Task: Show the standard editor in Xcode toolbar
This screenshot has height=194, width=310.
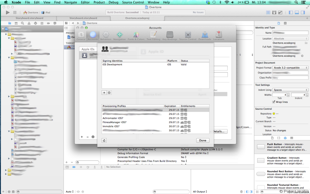Action: coord(268,12)
